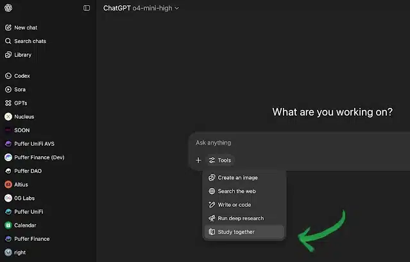
Task: Click the Search the web globe icon
Action: click(x=212, y=191)
